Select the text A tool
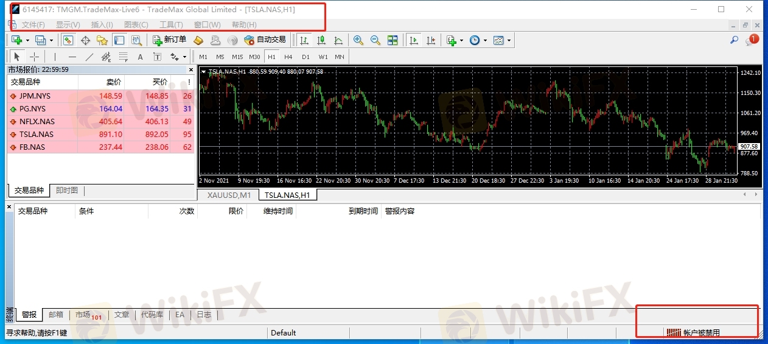 click(x=140, y=57)
